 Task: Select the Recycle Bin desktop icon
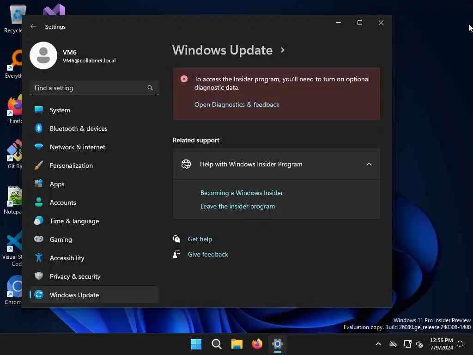(x=13, y=18)
